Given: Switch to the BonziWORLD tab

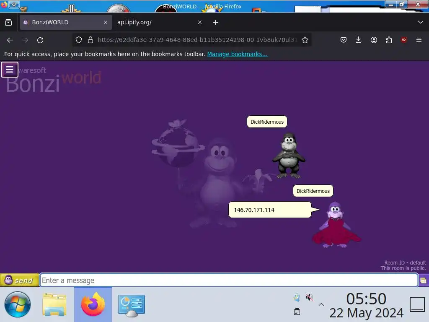Looking at the screenshot, I should [x=66, y=22].
